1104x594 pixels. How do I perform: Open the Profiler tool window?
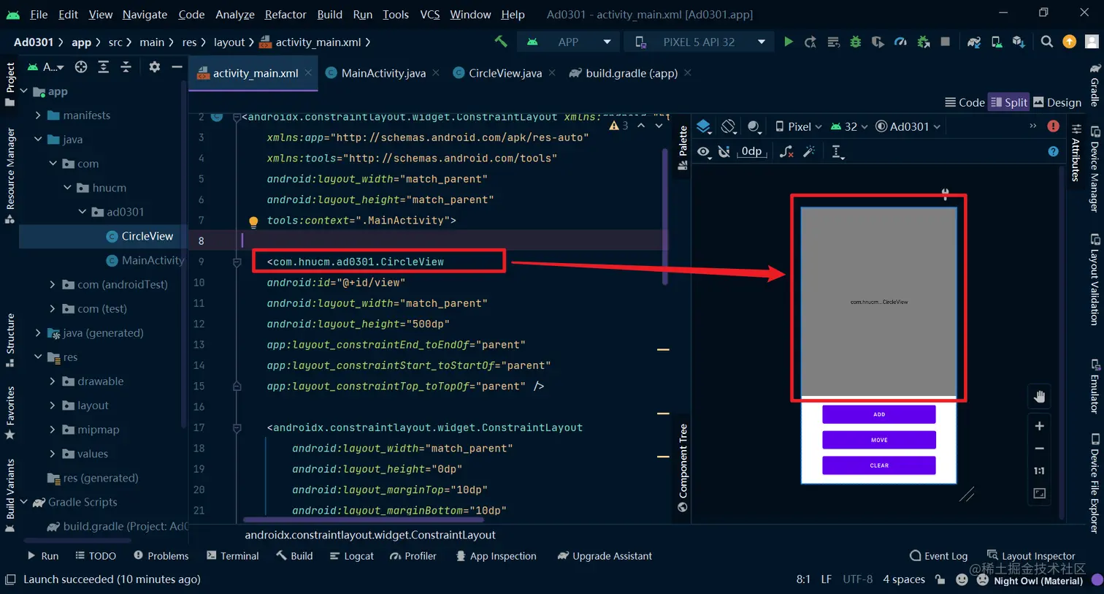pyautogui.click(x=413, y=556)
